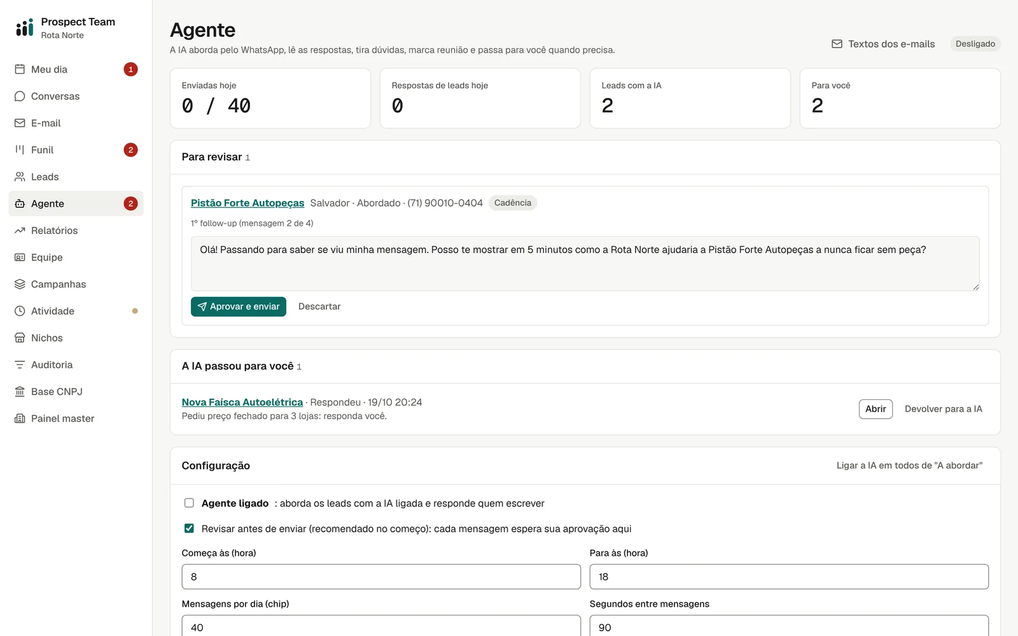Open Campanhas layers icon
This screenshot has width=1018, height=636.
tap(20, 284)
